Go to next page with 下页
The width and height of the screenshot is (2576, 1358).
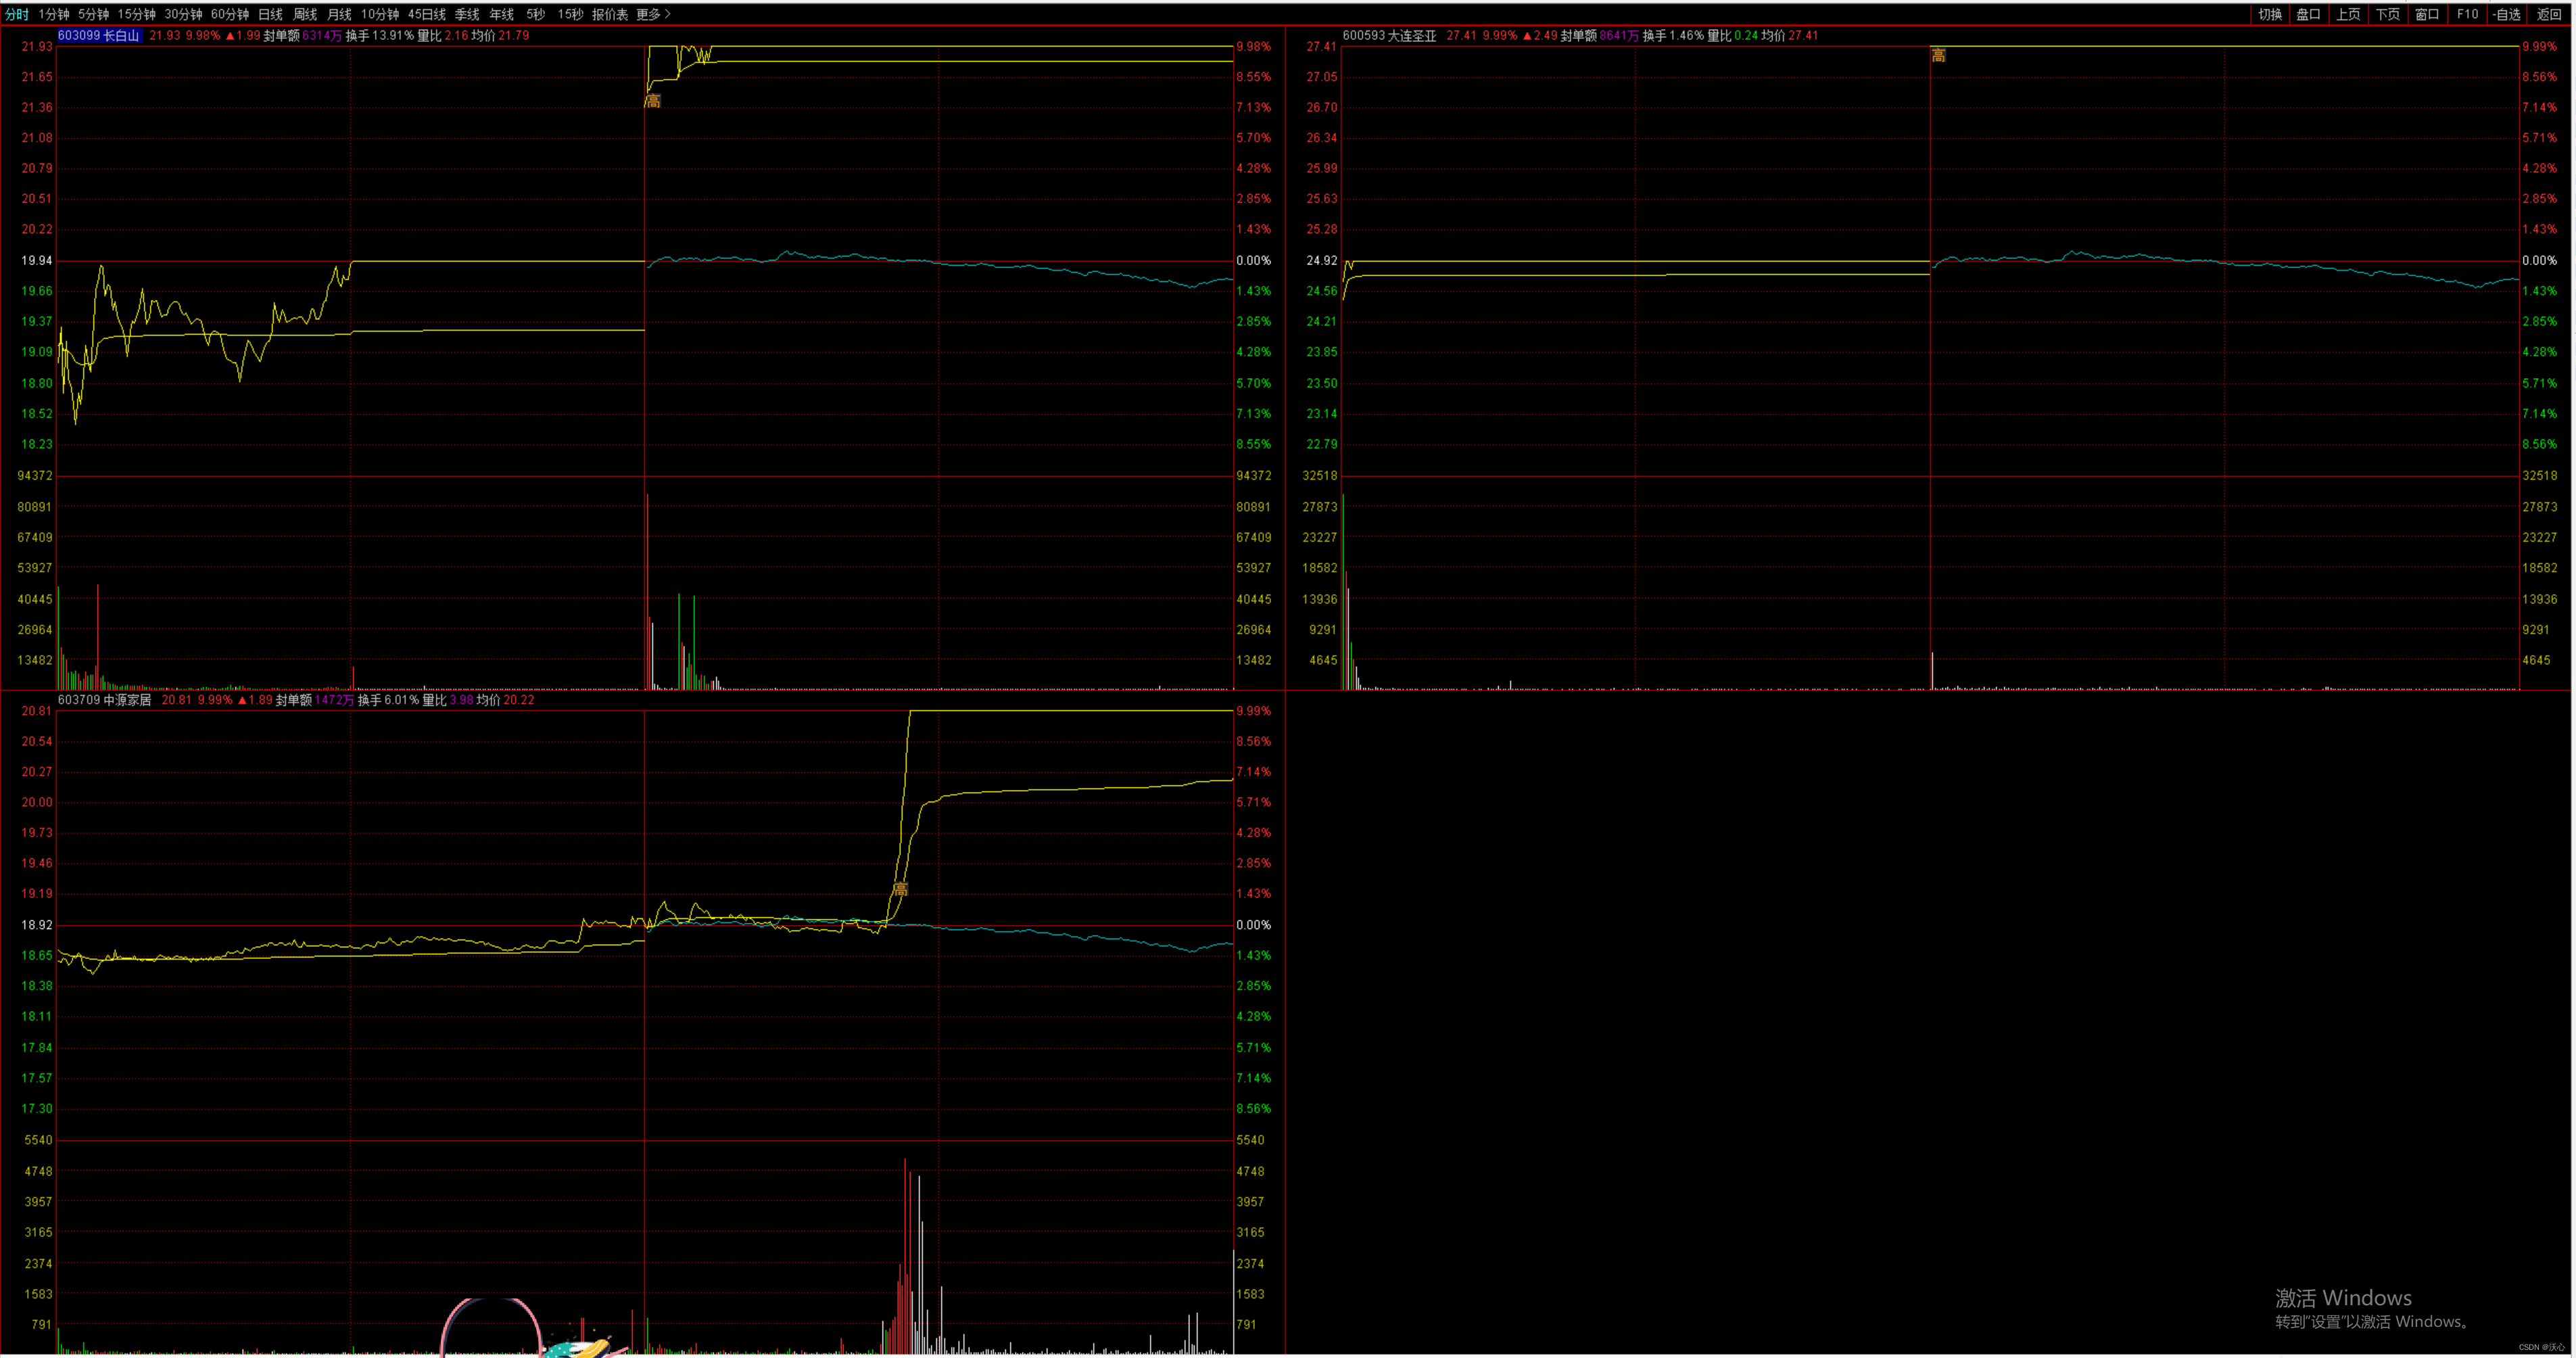click(2388, 14)
